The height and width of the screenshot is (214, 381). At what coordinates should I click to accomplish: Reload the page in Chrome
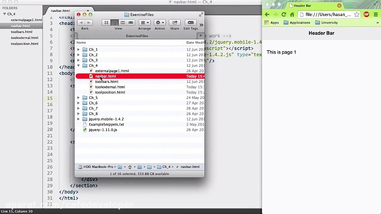[x=283, y=14]
